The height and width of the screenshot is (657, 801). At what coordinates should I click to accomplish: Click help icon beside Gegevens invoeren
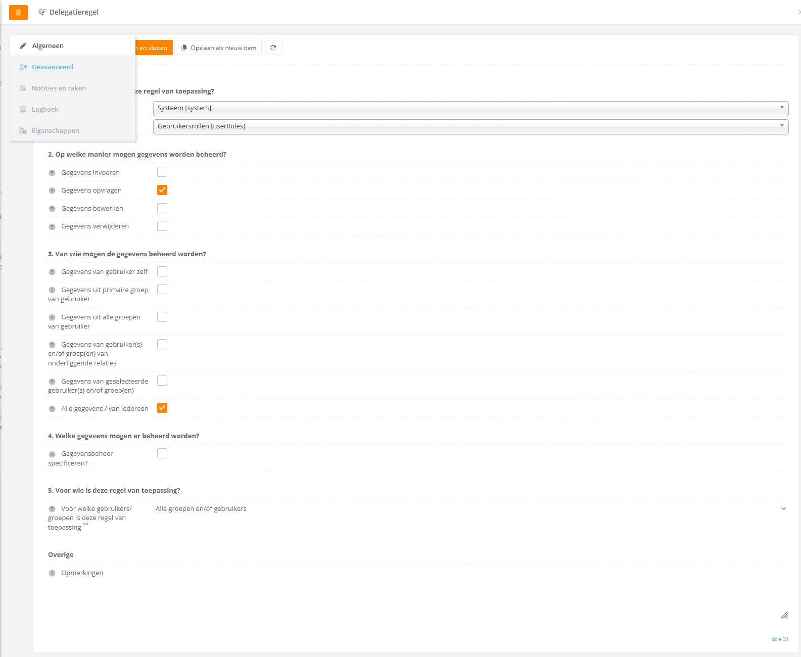[52, 173]
